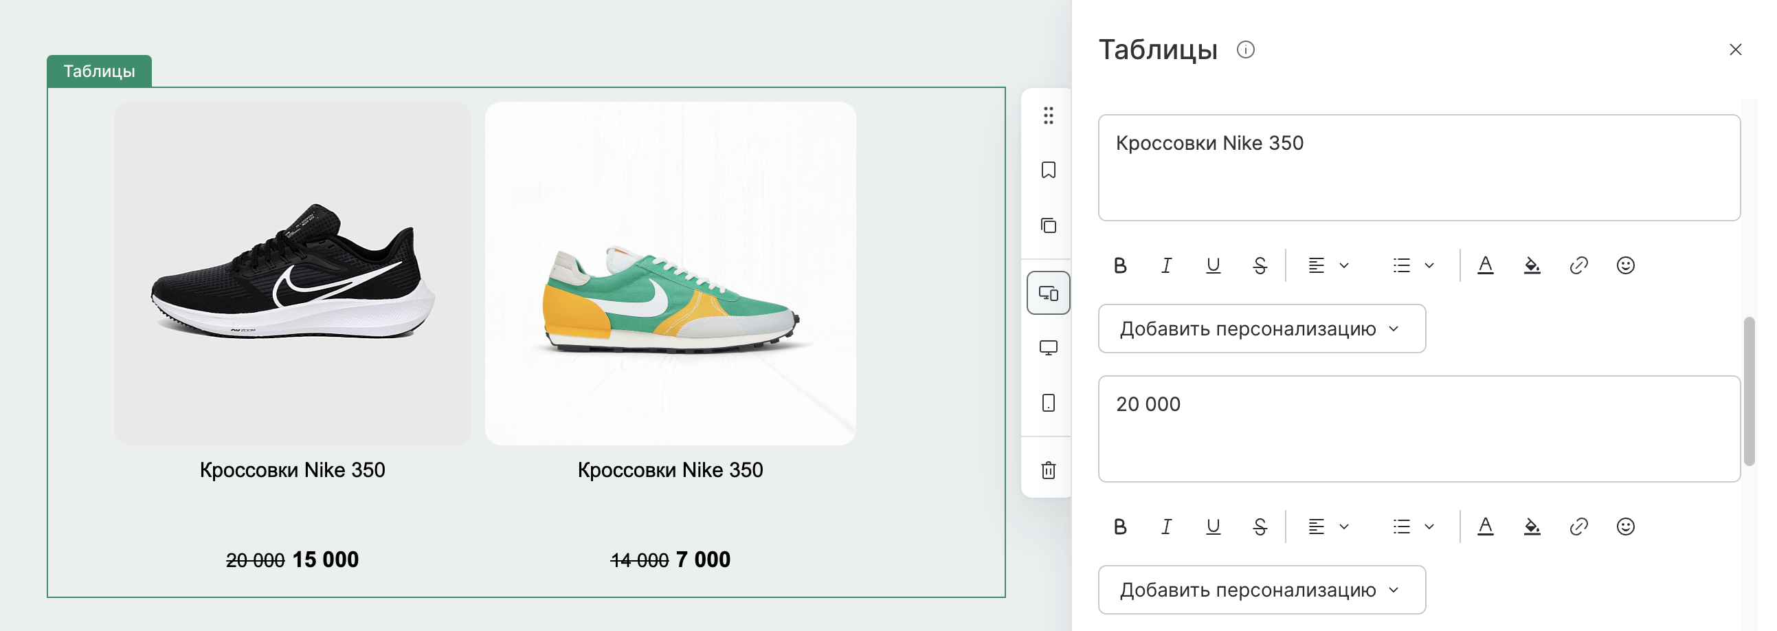
Task: Show block on mobile only icon
Action: click(x=1048, y=403)
